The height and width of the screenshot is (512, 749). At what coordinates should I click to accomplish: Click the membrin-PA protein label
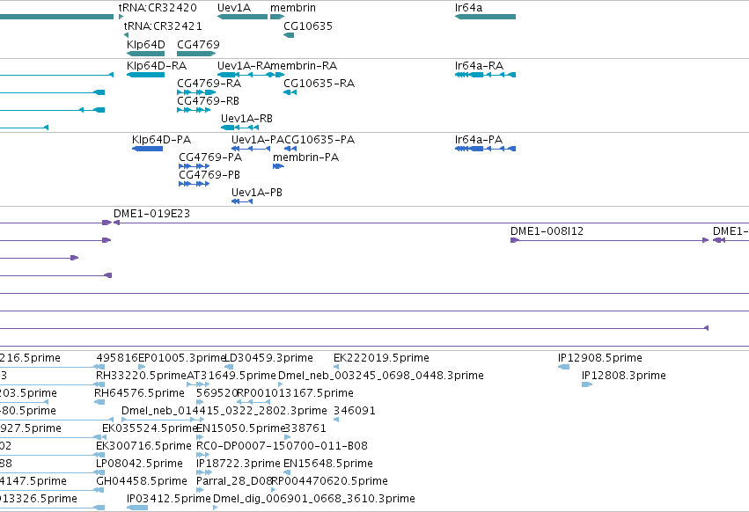click(x=305, y=157)
